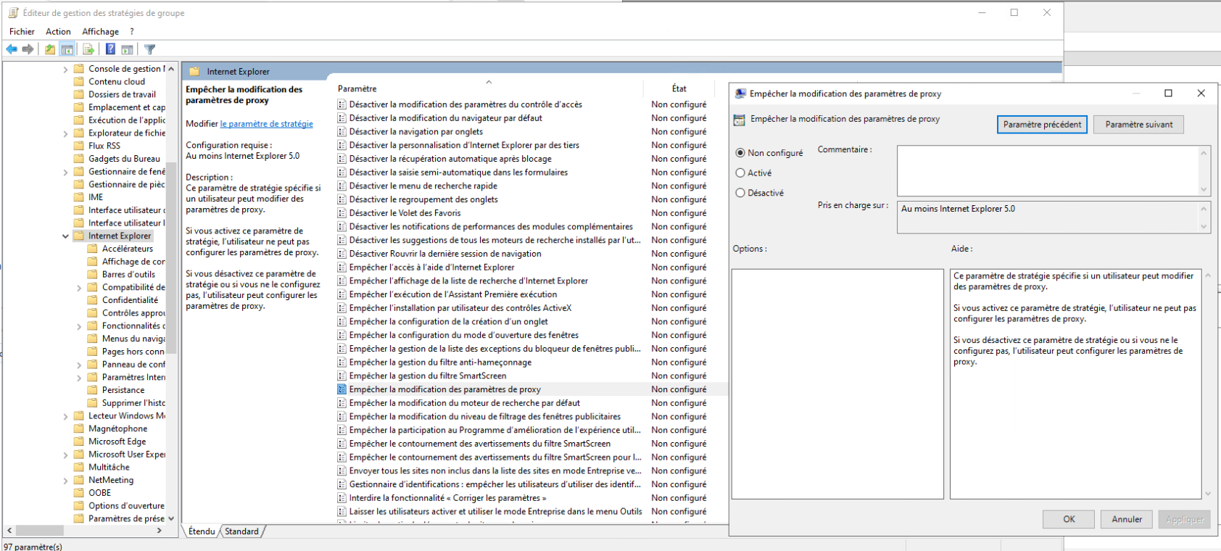The width and height of the screenshot is (1221, 551).
Task: Expand the NetMeeting tree node
Action: click(65, 481)
